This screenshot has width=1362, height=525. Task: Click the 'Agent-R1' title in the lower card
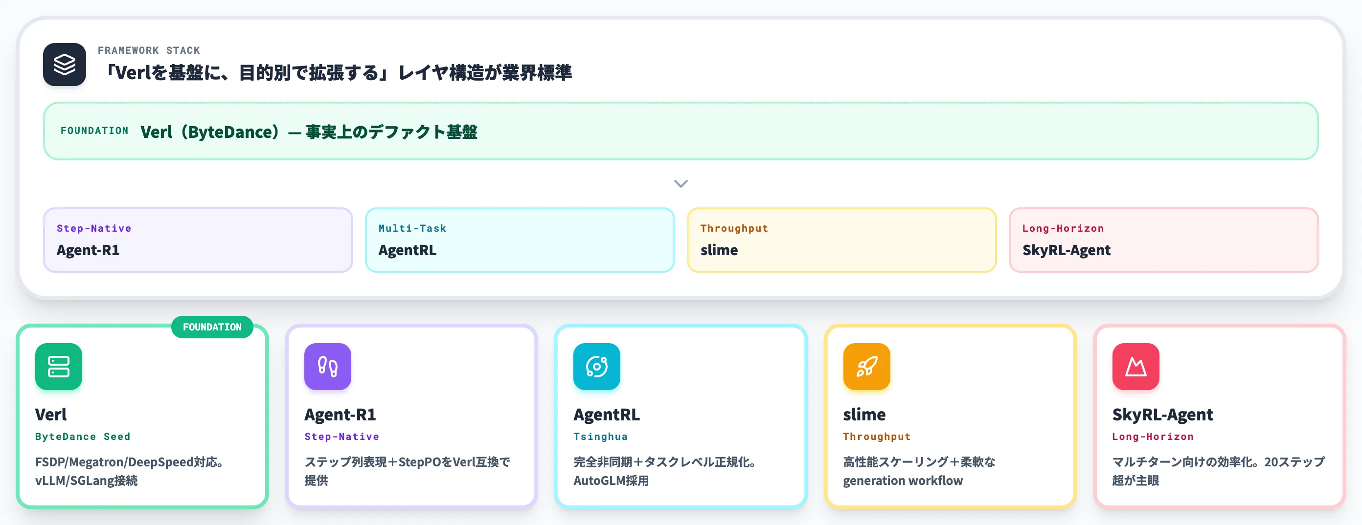tap(340, 415)
